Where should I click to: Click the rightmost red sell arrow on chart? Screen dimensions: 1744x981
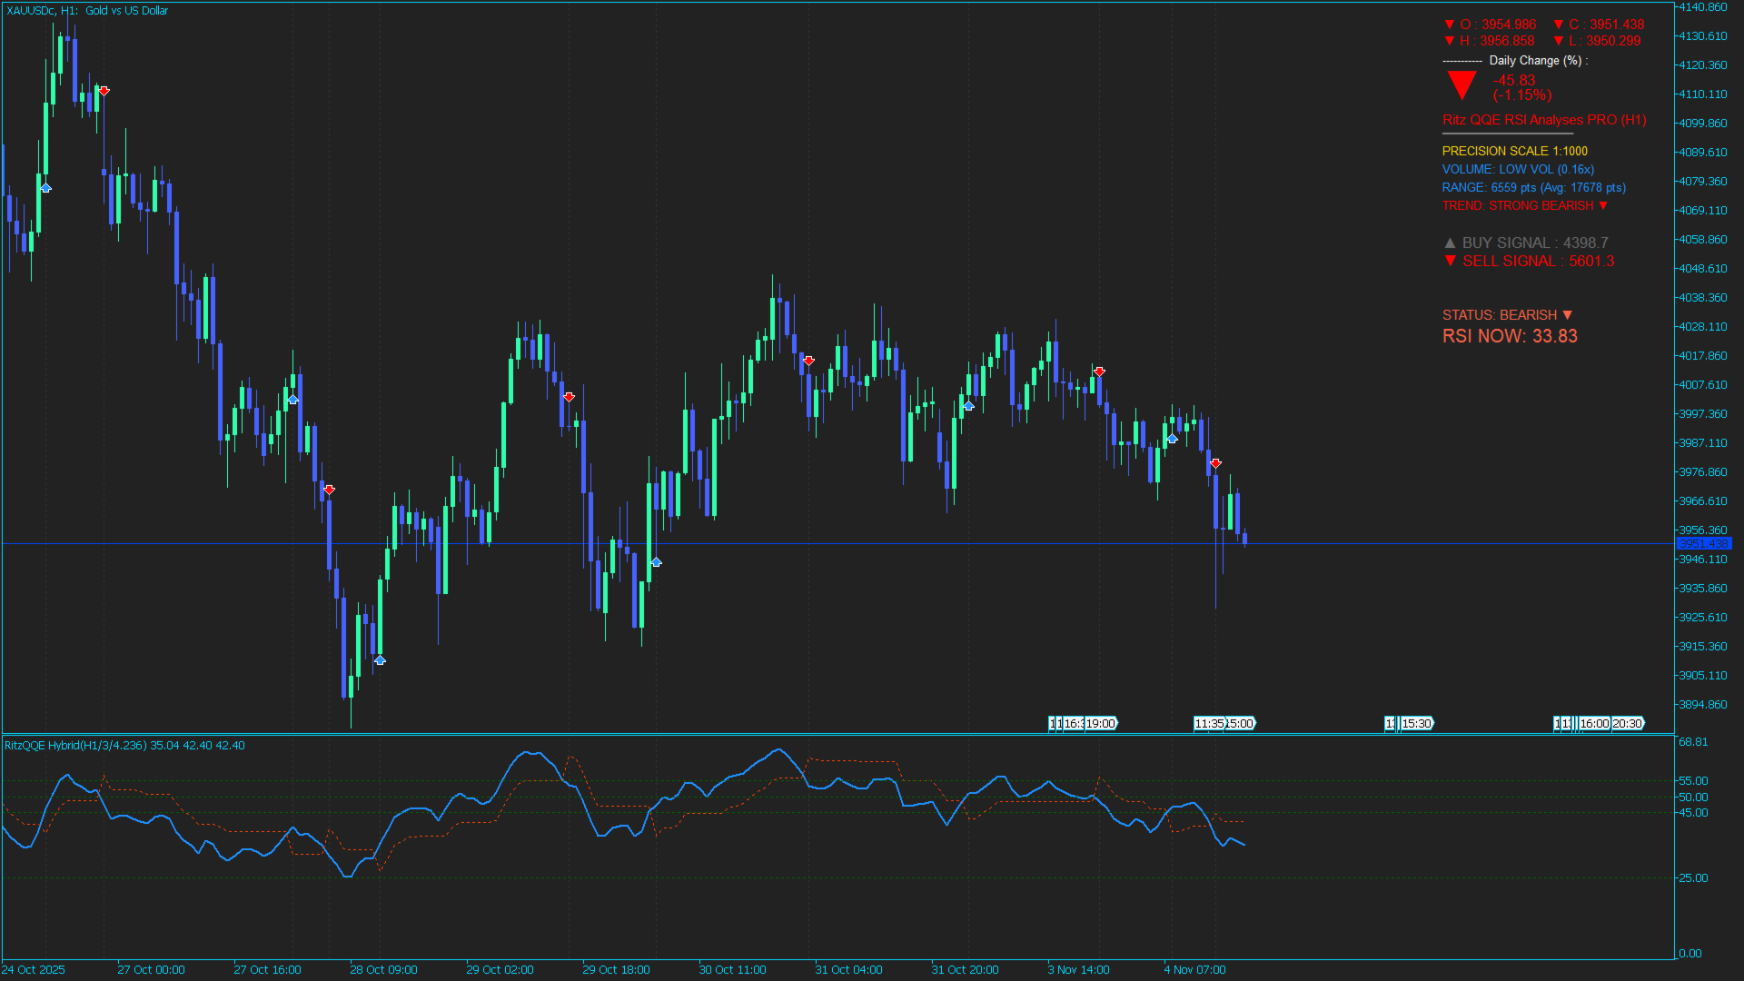[x=1215, y=463]
